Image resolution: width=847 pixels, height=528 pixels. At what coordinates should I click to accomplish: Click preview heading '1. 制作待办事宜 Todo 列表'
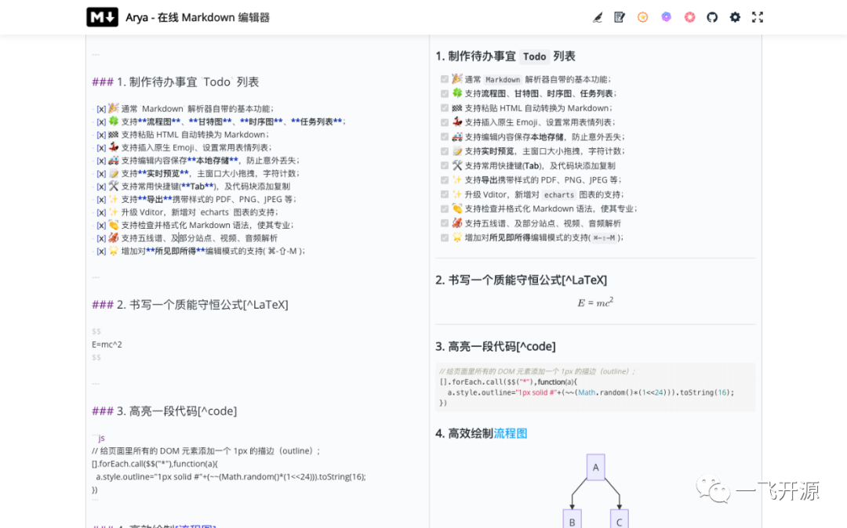(x=506, y=56)
